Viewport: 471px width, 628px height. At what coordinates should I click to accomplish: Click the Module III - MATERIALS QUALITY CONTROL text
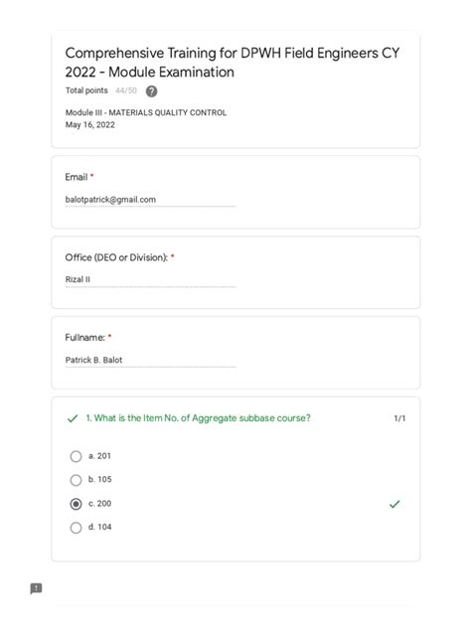tap(146, 112)
